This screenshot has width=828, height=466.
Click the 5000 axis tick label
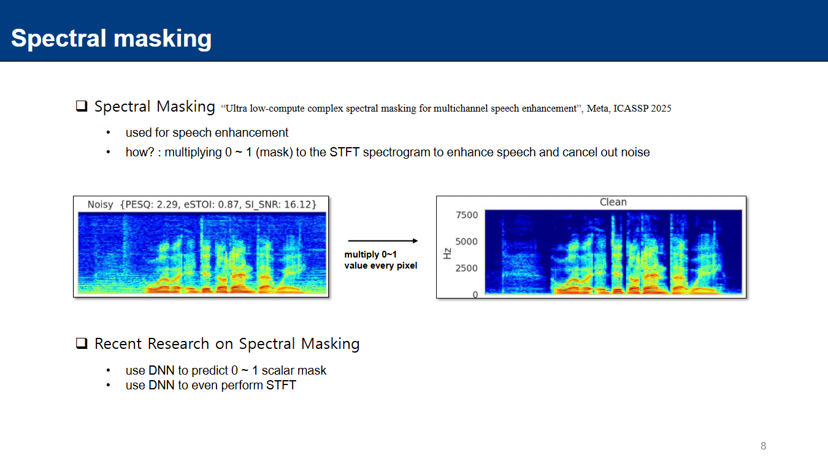coord(467,242)
